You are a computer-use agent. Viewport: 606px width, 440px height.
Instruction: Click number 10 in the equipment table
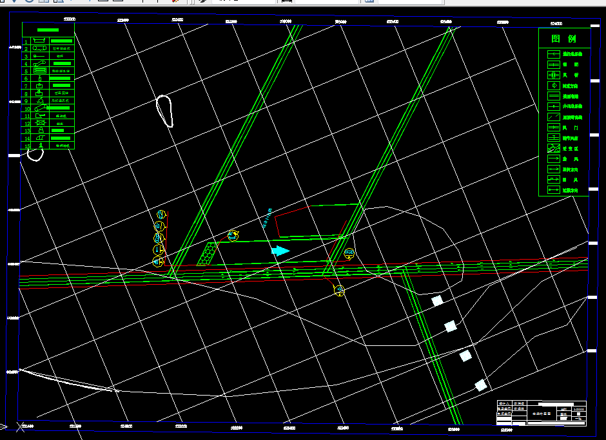[27, 109]
